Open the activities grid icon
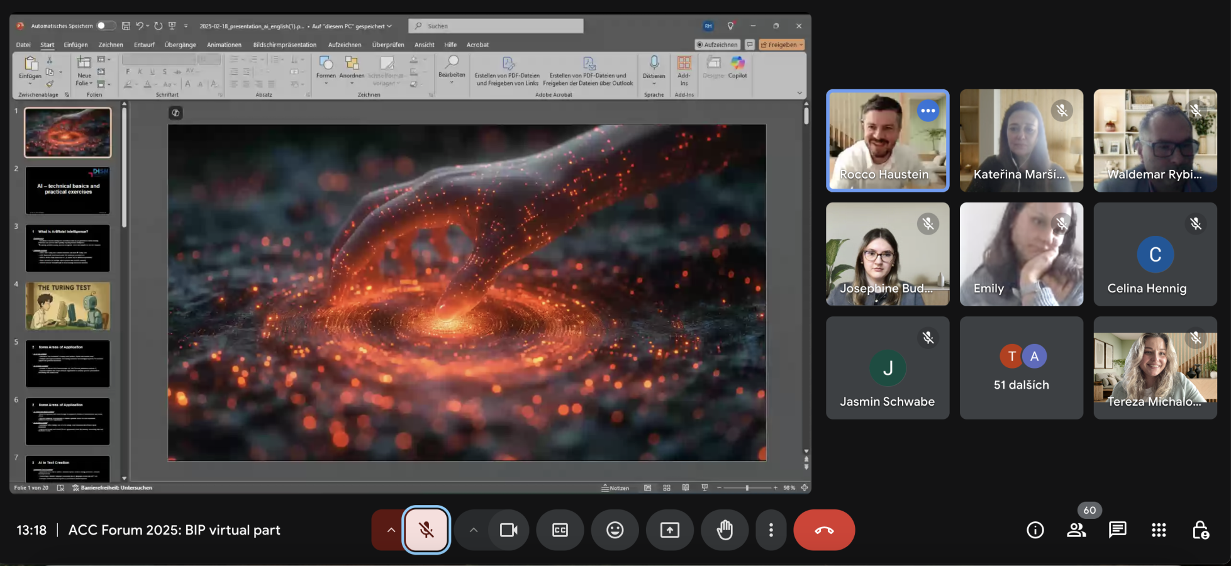 click(x=1159, y=530)
